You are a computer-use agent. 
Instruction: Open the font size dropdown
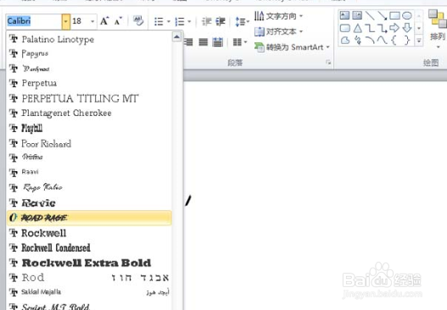tap(92, 21)
